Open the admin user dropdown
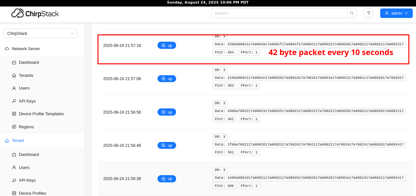 396,13
